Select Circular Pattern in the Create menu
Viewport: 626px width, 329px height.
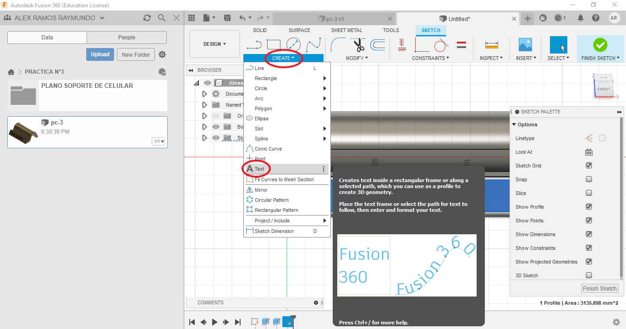pyautogui.click(x=286, y=200)
